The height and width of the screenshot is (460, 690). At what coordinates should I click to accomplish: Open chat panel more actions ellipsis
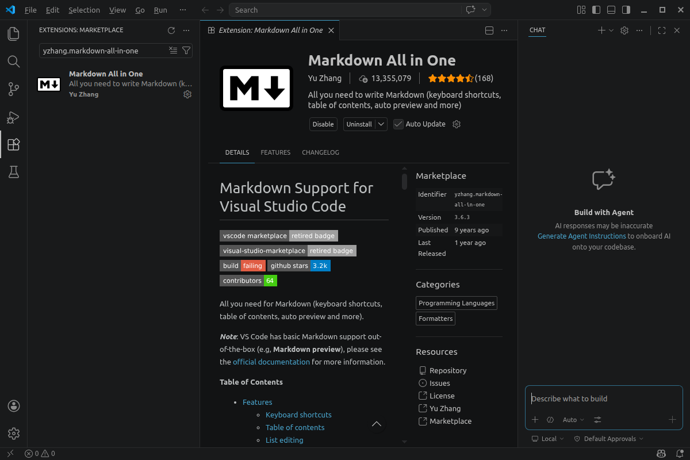pyautogui.click(x=639, y=30)
